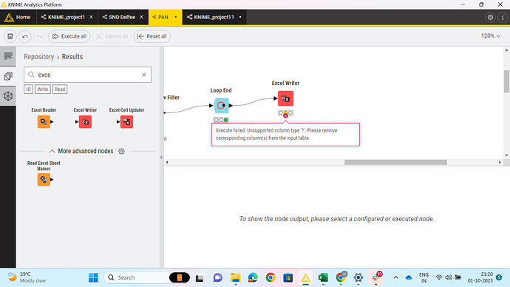Click the vertical canvas scrollbar thumb
The width and height of the screenshot is (510, 287).
(x=506, y=81)
